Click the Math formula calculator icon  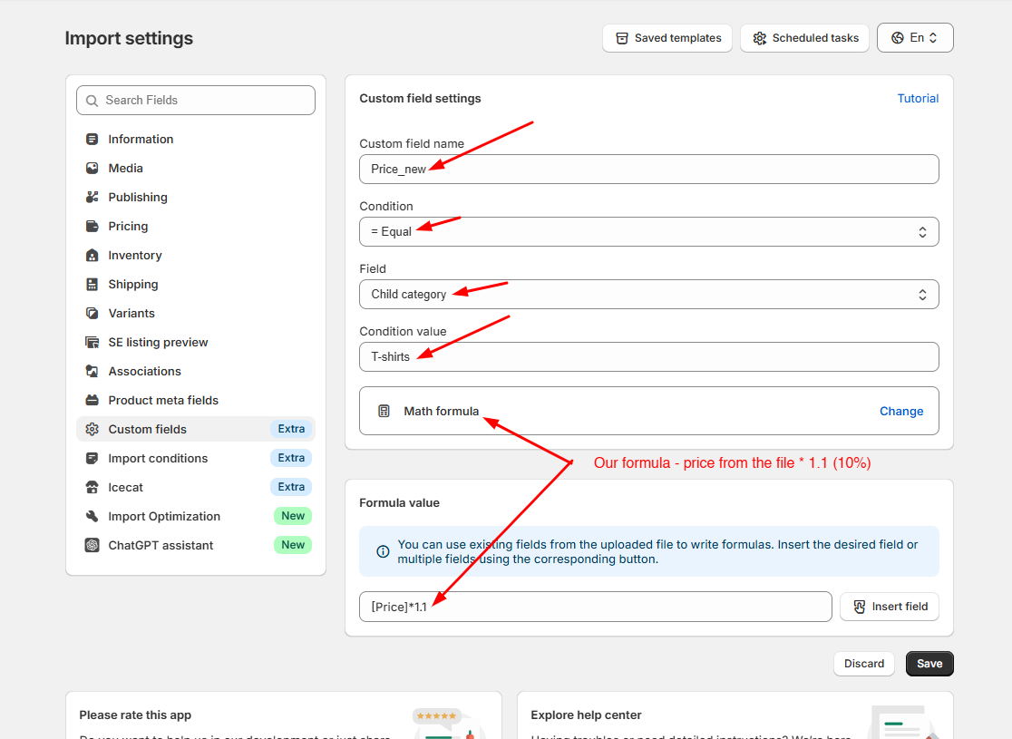384,412
